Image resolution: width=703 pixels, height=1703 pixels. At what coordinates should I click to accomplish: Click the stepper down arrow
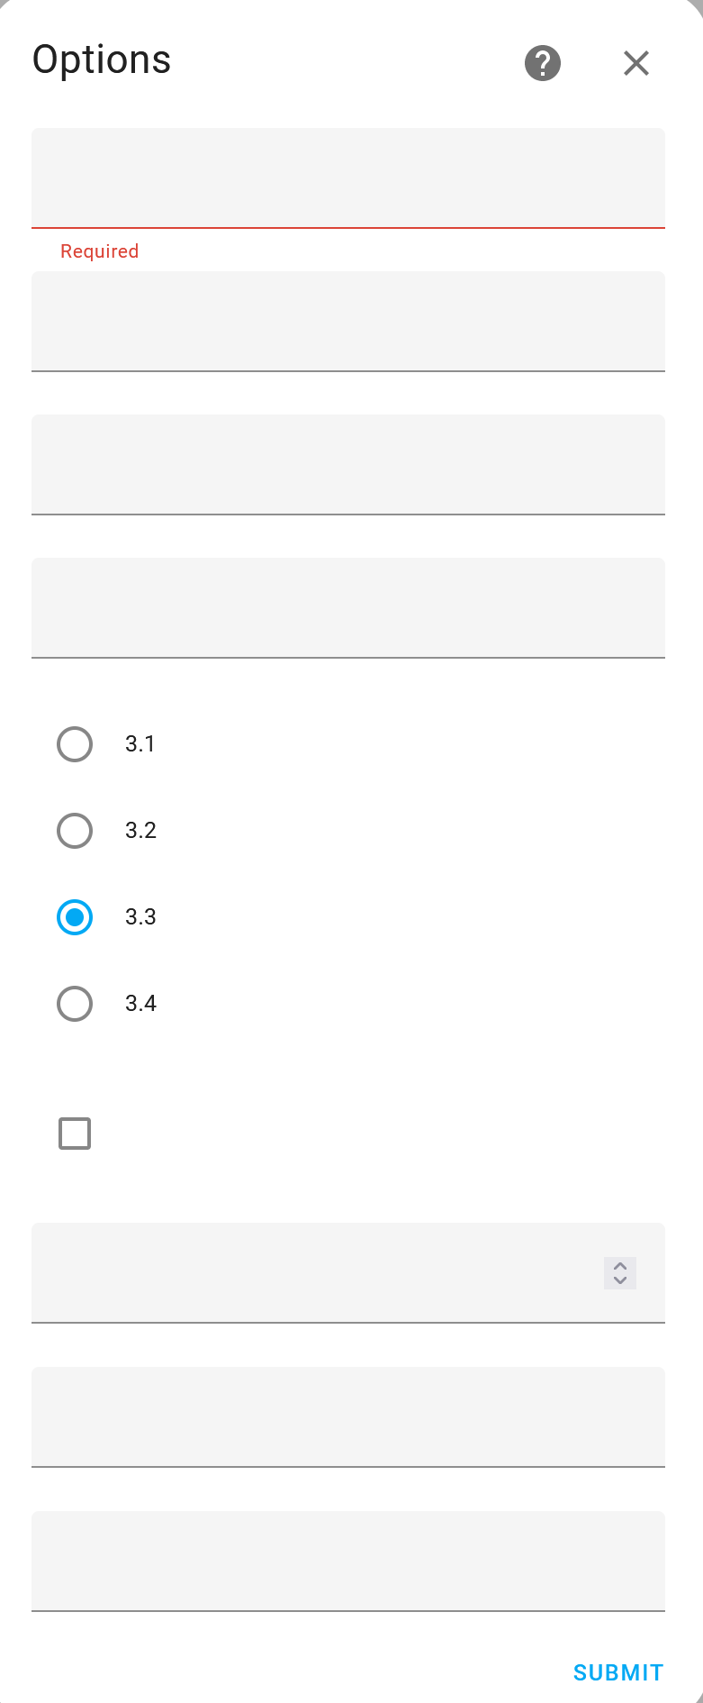point(619,1281)
